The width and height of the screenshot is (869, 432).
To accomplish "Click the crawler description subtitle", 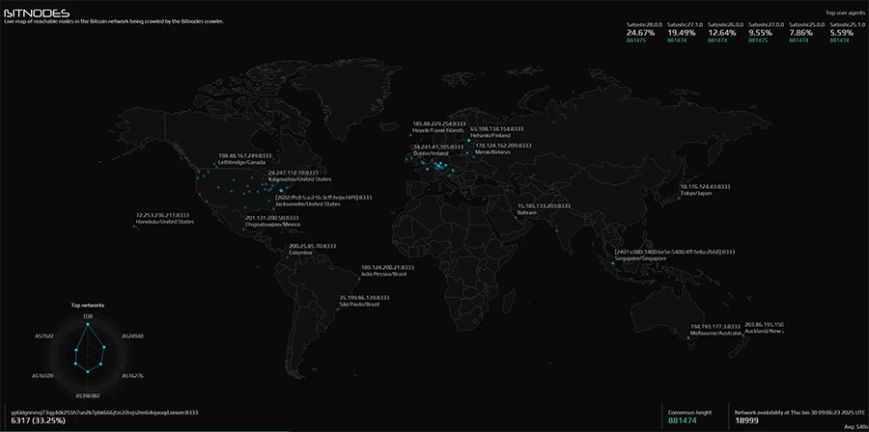I will click(x=114, y=21).
